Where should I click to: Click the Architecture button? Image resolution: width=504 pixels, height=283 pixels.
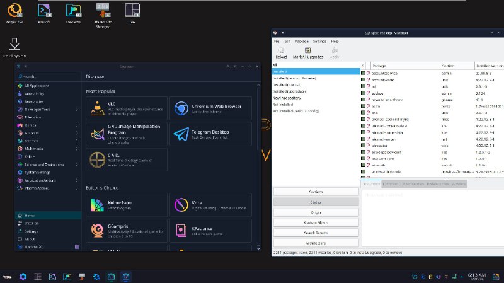point(316,243)
